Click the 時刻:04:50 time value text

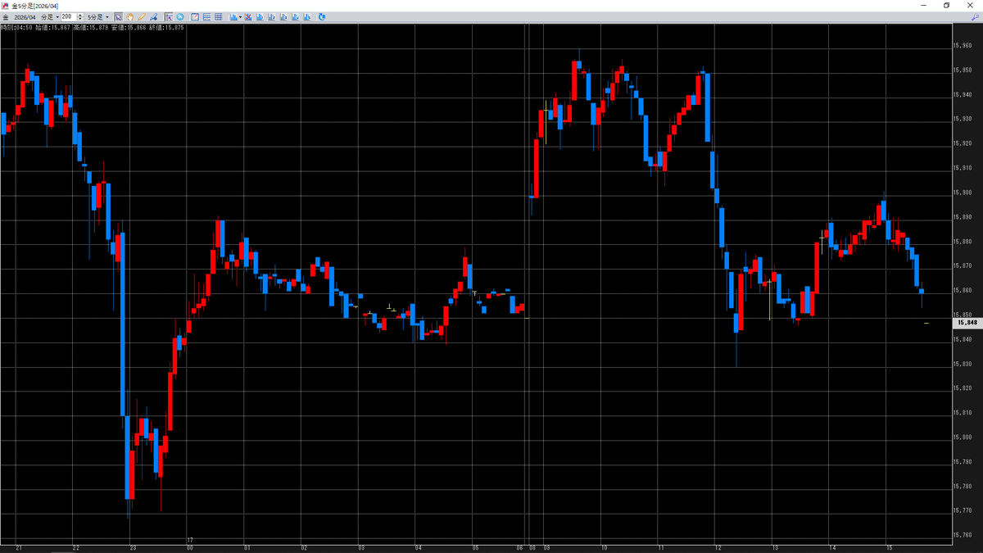pos(16,28)
